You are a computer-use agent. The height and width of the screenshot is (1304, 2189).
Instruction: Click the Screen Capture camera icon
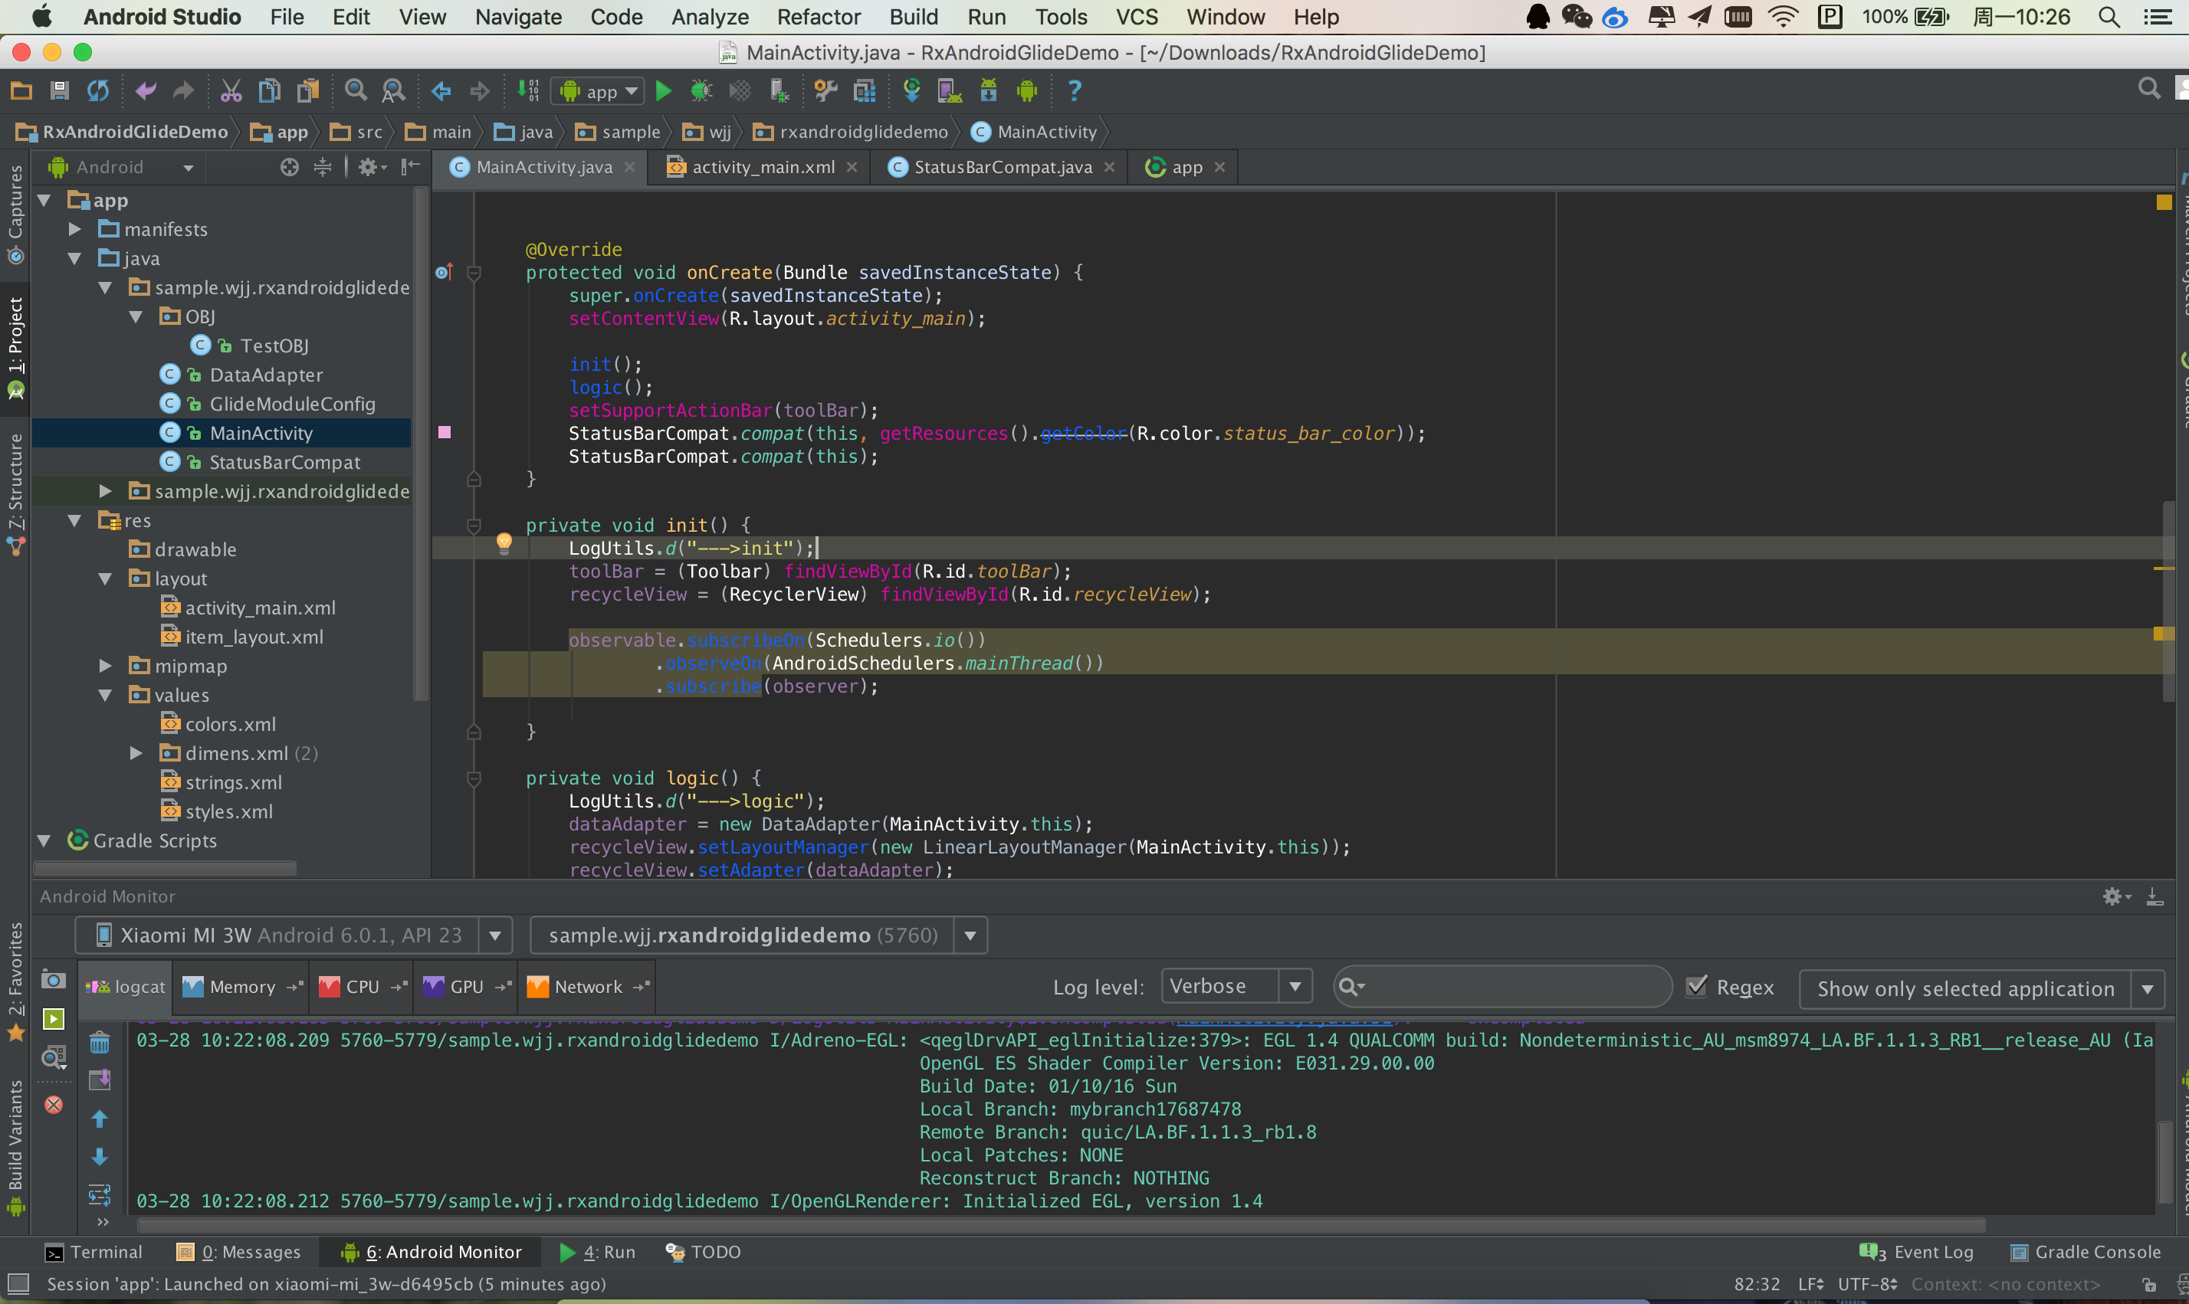coord(54,980)
